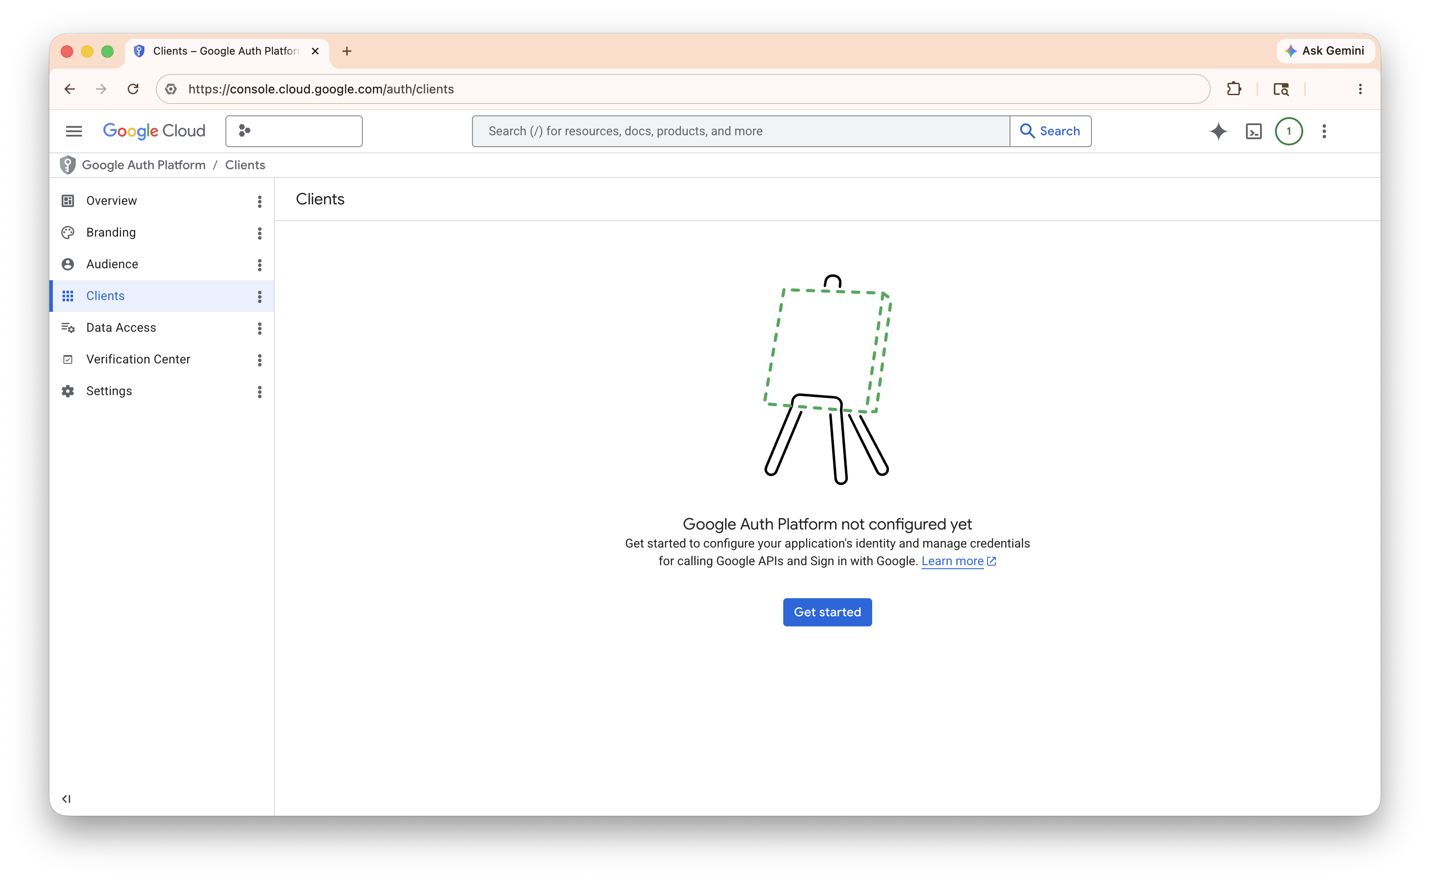The height and width of the screenshot is (881, 1430).
Task: Open the project picker selector
Action: coord(294,131)
